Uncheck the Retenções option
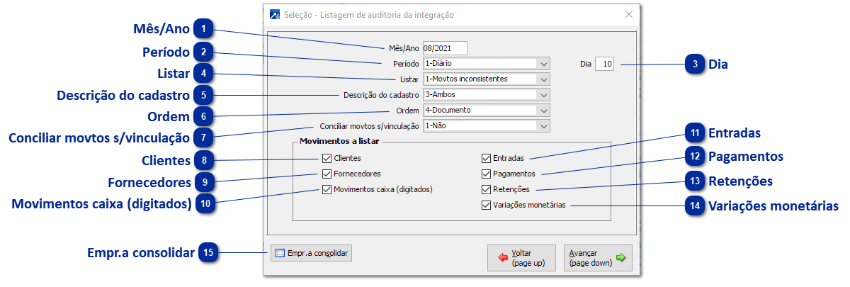Image resolution: width=850 pixels, height=287 pixels. (x=486, y=189)
